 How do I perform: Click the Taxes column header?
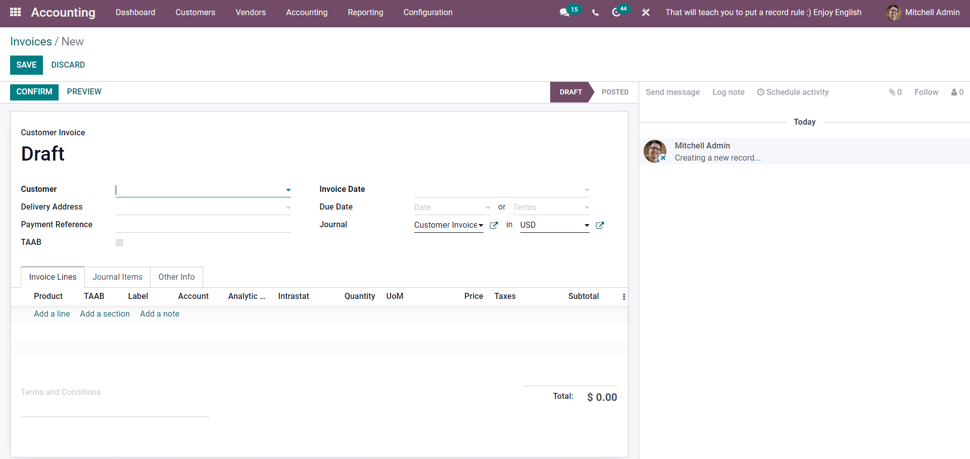[505, 296]
